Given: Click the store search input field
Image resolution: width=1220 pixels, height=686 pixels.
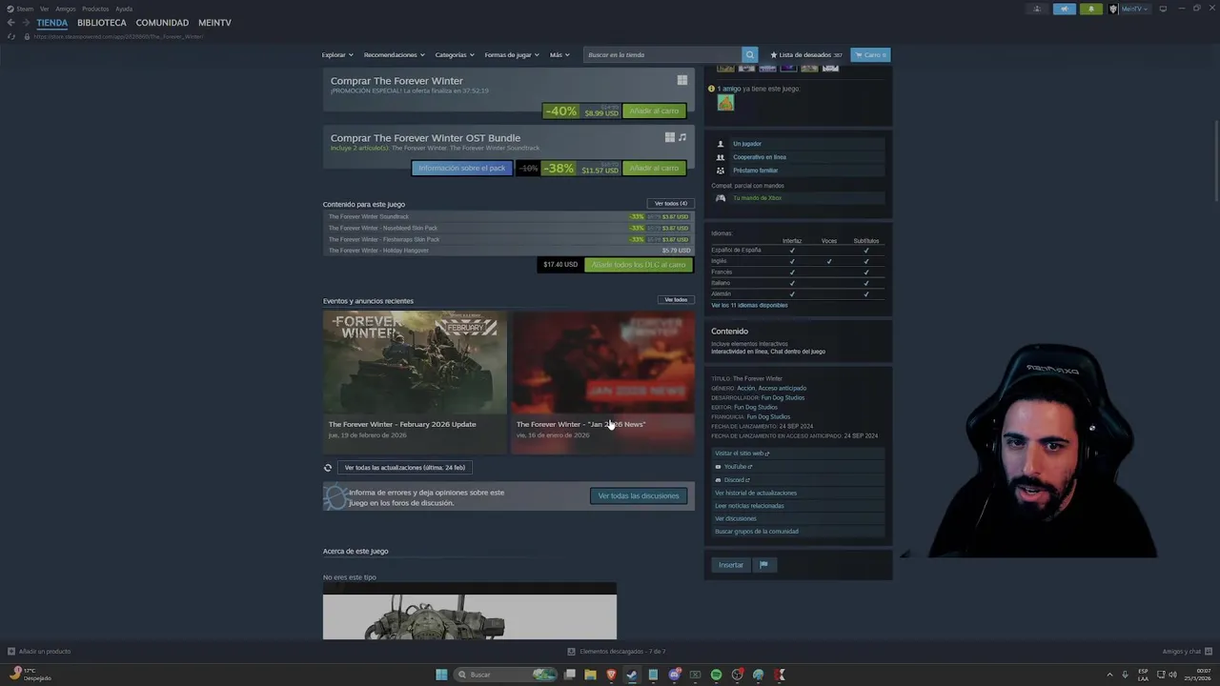Looking at the screenshot, I should pyautogui.click(x=662, y=54).
